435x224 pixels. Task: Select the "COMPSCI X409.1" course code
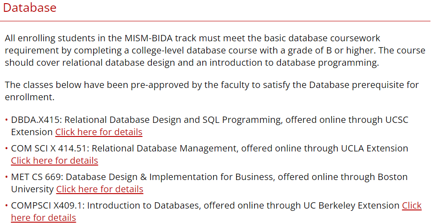48,205
